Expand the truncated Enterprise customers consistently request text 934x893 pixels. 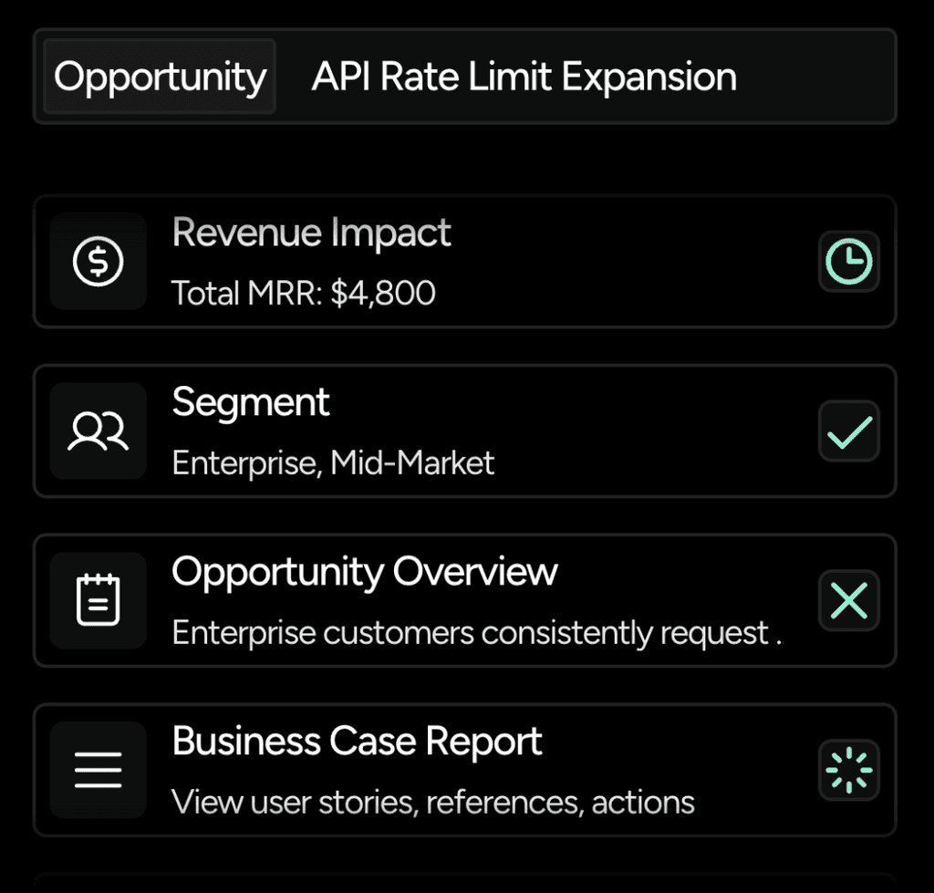click(x=477, y=633)
